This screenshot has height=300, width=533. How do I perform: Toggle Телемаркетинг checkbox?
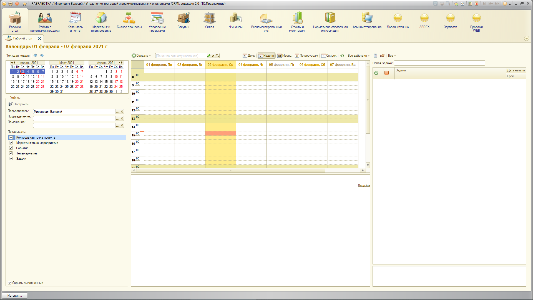point(11,153)
